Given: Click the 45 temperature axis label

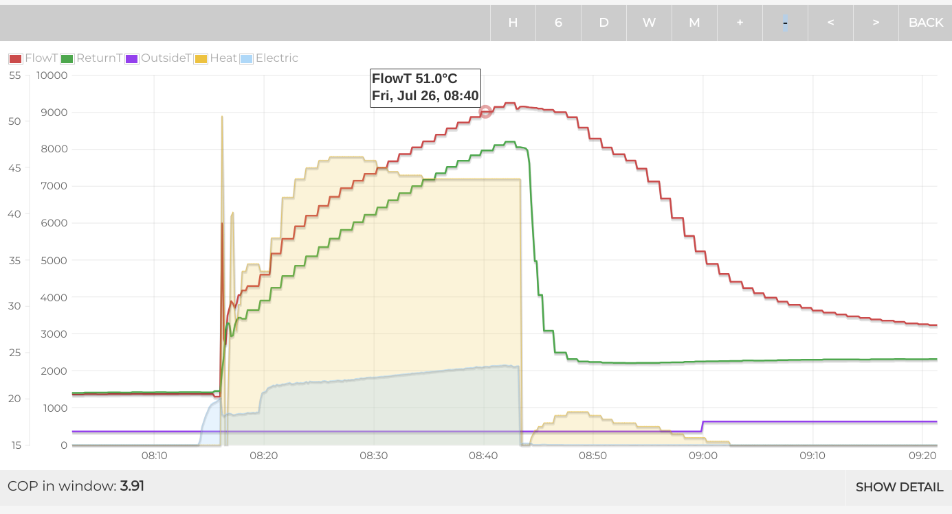Looking at the screenshot, I should pos(14,168).
